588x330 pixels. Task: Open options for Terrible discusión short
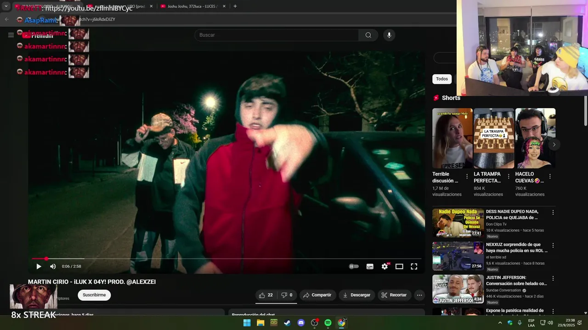coord(467,176)
